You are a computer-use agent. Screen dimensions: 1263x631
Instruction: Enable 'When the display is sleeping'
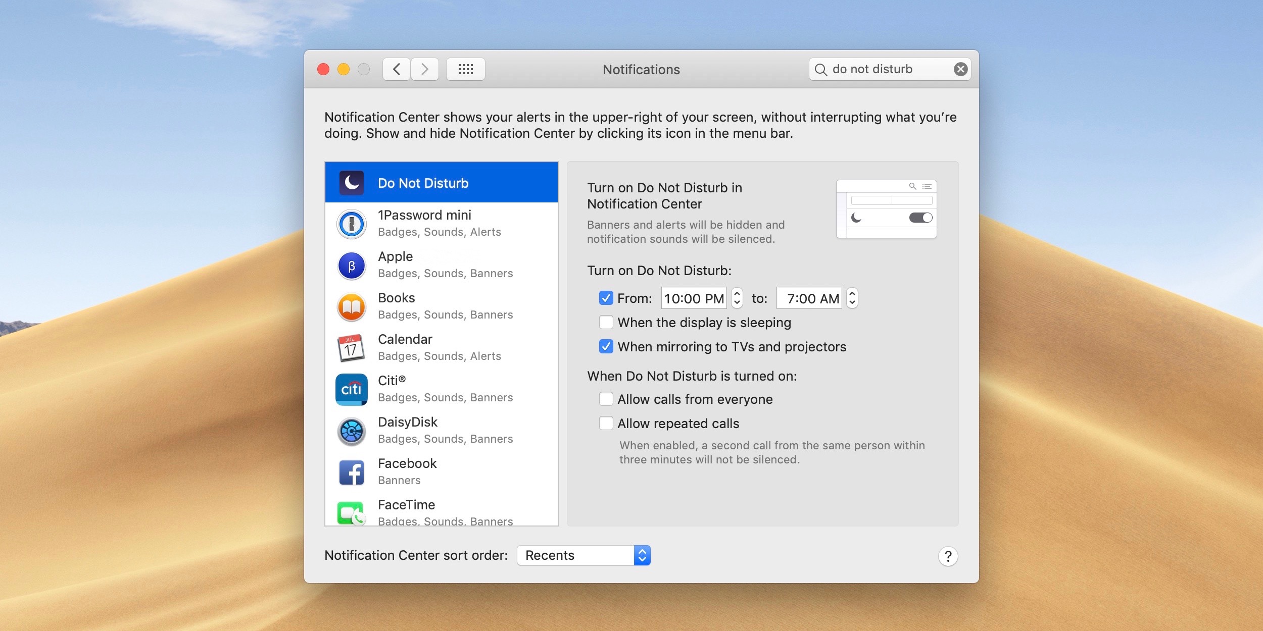(606, 322)
